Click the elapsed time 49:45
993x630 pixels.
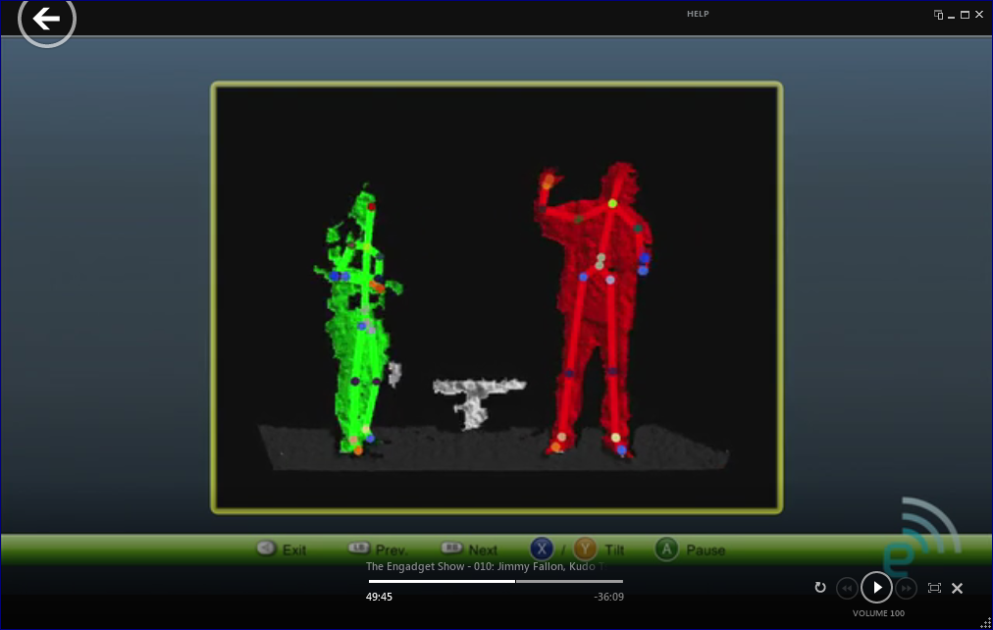point(379,597)
